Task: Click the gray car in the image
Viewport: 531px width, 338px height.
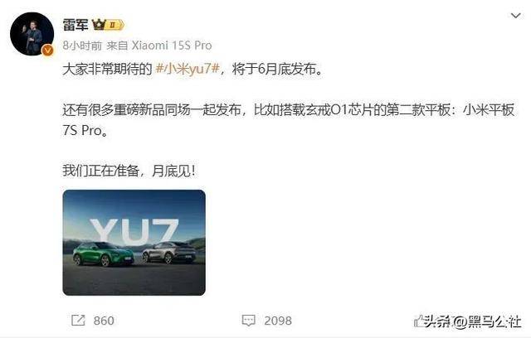Action: click(x=169, y=253)
